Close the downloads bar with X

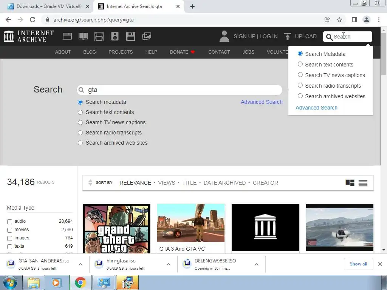click(x=380, y=264)
